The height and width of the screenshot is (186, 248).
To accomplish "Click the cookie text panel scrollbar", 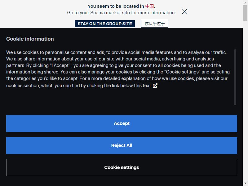I will point(235,77).
